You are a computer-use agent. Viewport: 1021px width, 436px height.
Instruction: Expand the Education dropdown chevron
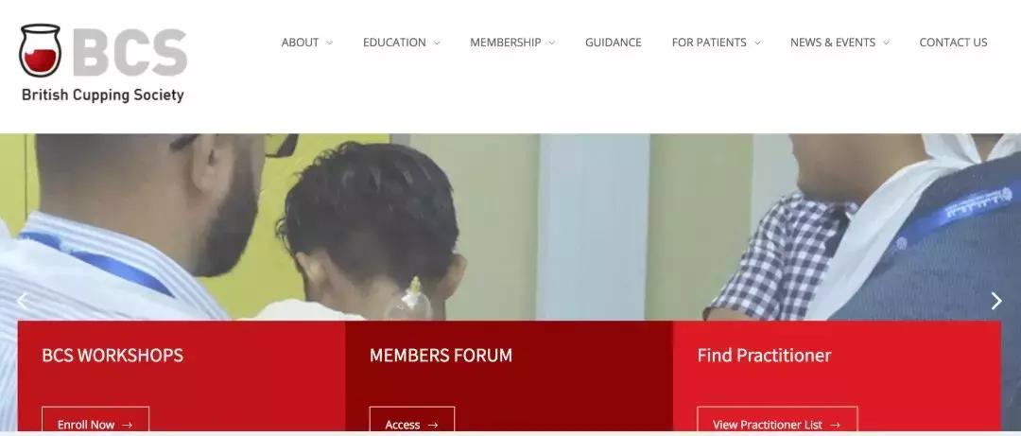pyautogui.click(x=437, y=43)
